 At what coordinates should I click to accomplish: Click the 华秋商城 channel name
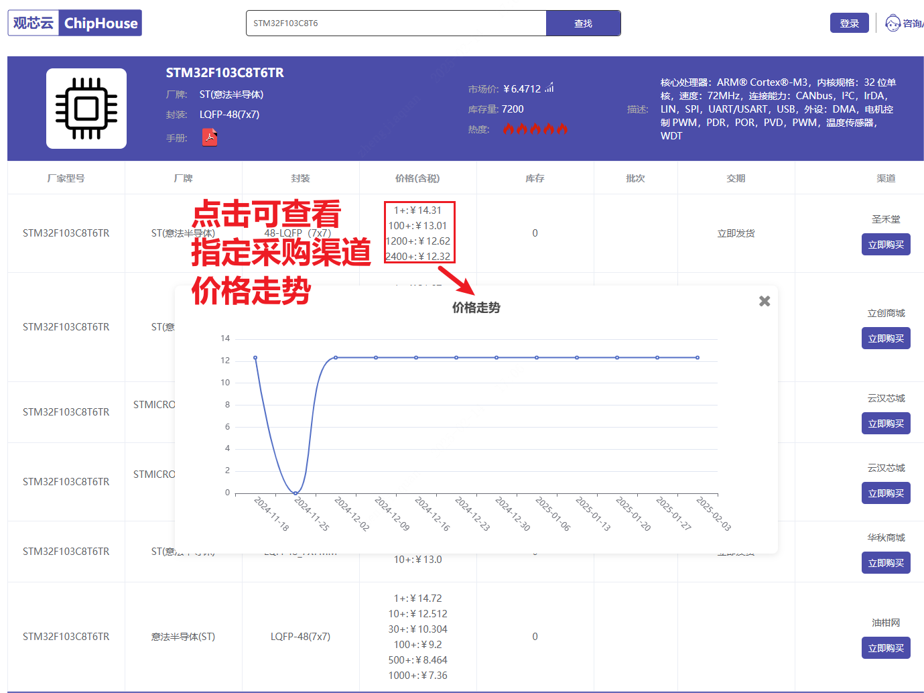point(886,538)
